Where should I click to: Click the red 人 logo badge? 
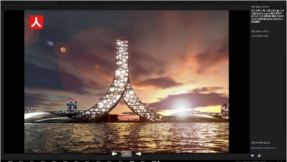[x=36, y=22]
